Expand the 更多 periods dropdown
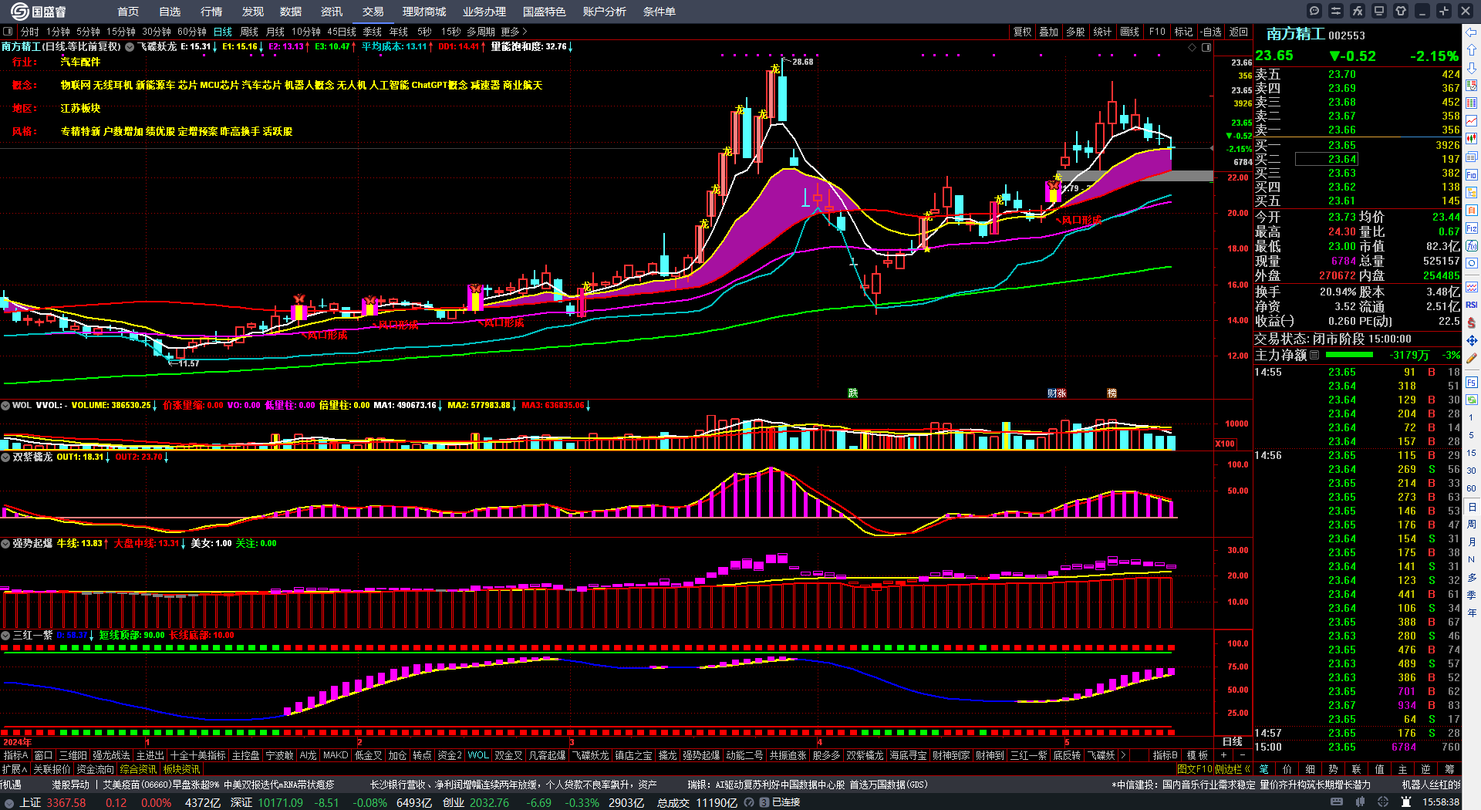Image resolution: width=1481 pixels, height=810 pixels. tap(514, 32)
